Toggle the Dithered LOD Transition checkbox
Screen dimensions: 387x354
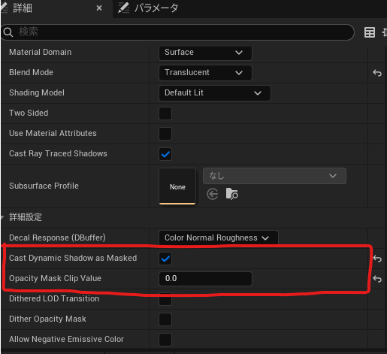pyautogui.click(x=165, y=299)
